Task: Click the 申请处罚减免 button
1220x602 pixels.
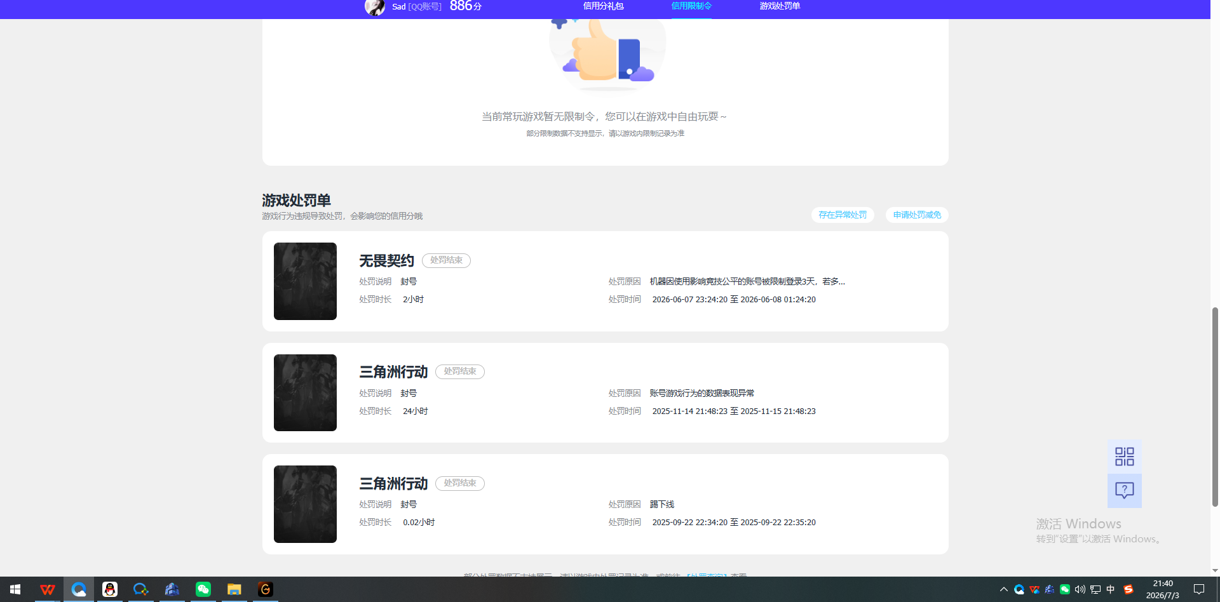Action: [917, 215]
